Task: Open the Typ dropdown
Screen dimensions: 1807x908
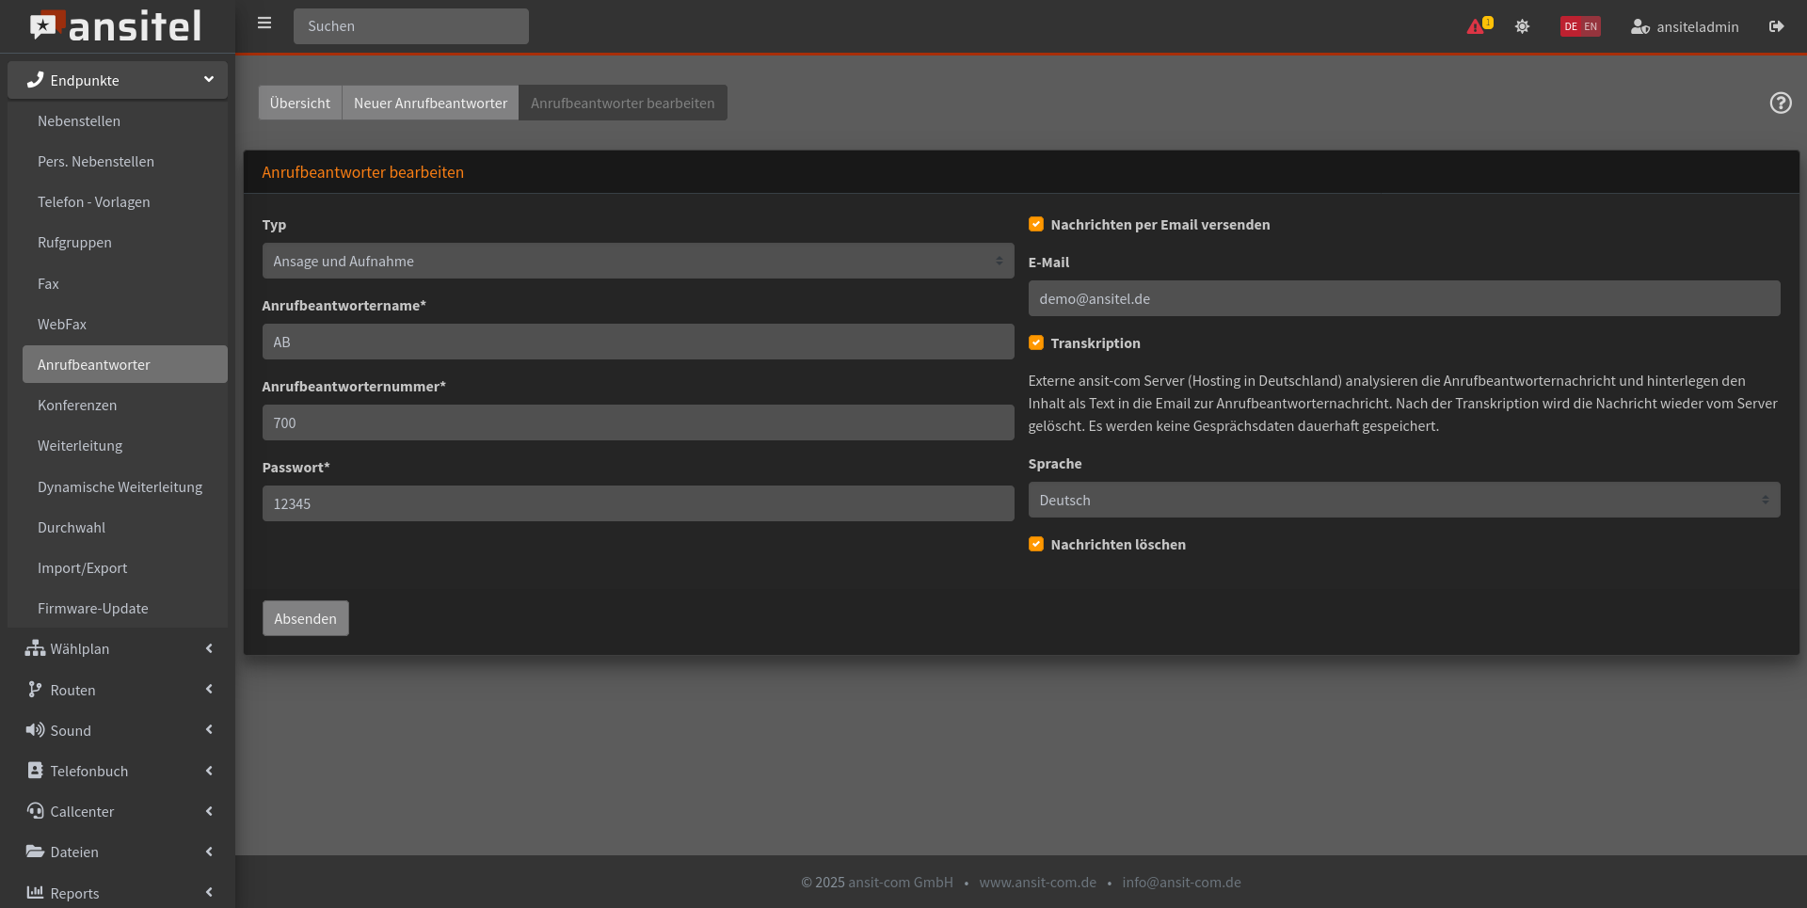Action: [637, 261]
